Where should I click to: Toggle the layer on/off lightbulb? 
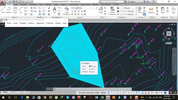click(x=72, y=8)
